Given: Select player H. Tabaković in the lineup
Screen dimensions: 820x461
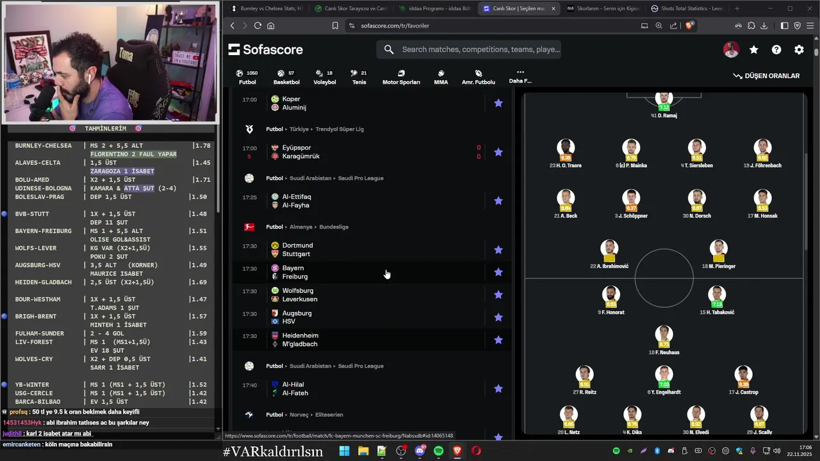Looking at the screenshot, I should coord(717,300).
